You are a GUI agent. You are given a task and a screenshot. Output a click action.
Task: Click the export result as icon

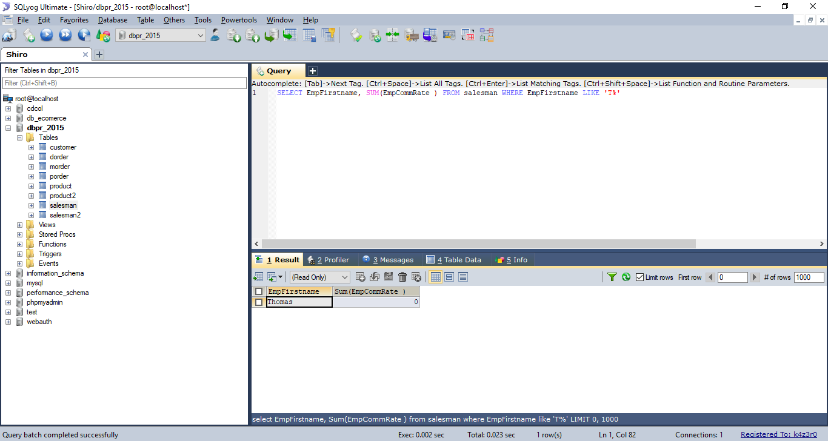click(x=258, y=277)
